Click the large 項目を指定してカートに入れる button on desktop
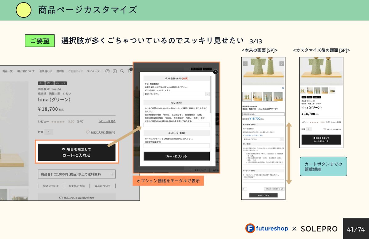This screenshot has width=369, height=239. (x=77, y=152)
